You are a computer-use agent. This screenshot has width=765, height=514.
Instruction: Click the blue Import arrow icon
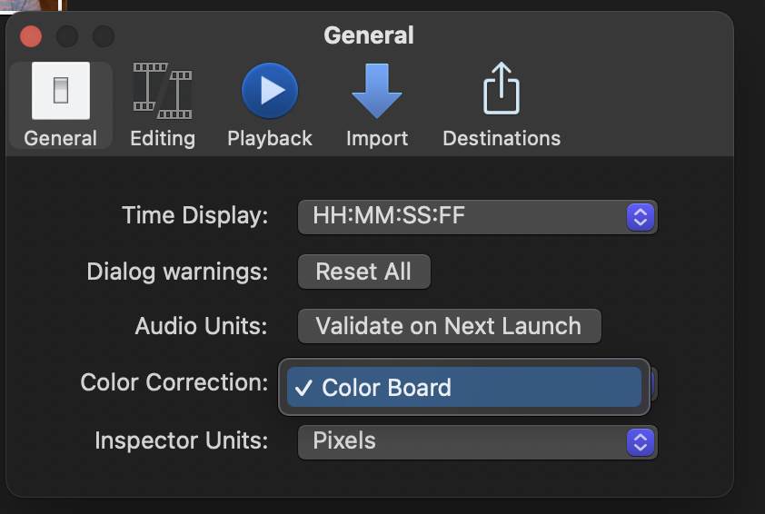pos(377,91)
